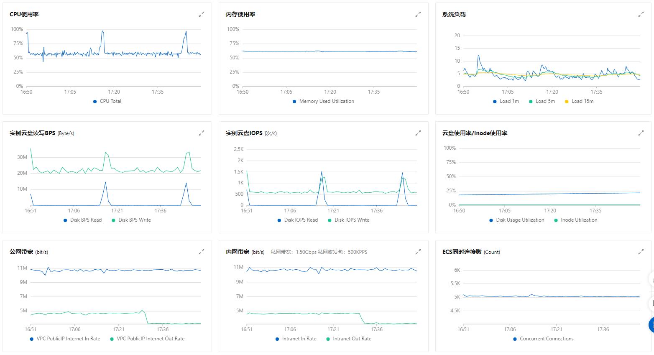
Task: Click the blue CPU Total legend dot
Action: [95, 102]
